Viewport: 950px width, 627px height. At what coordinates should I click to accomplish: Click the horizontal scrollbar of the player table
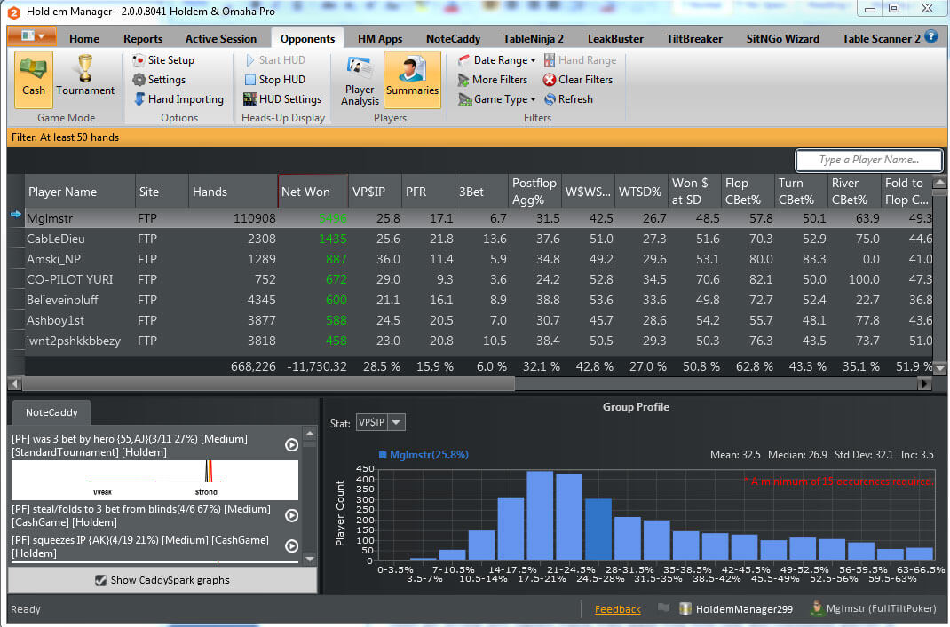click(x=268, y=383)
